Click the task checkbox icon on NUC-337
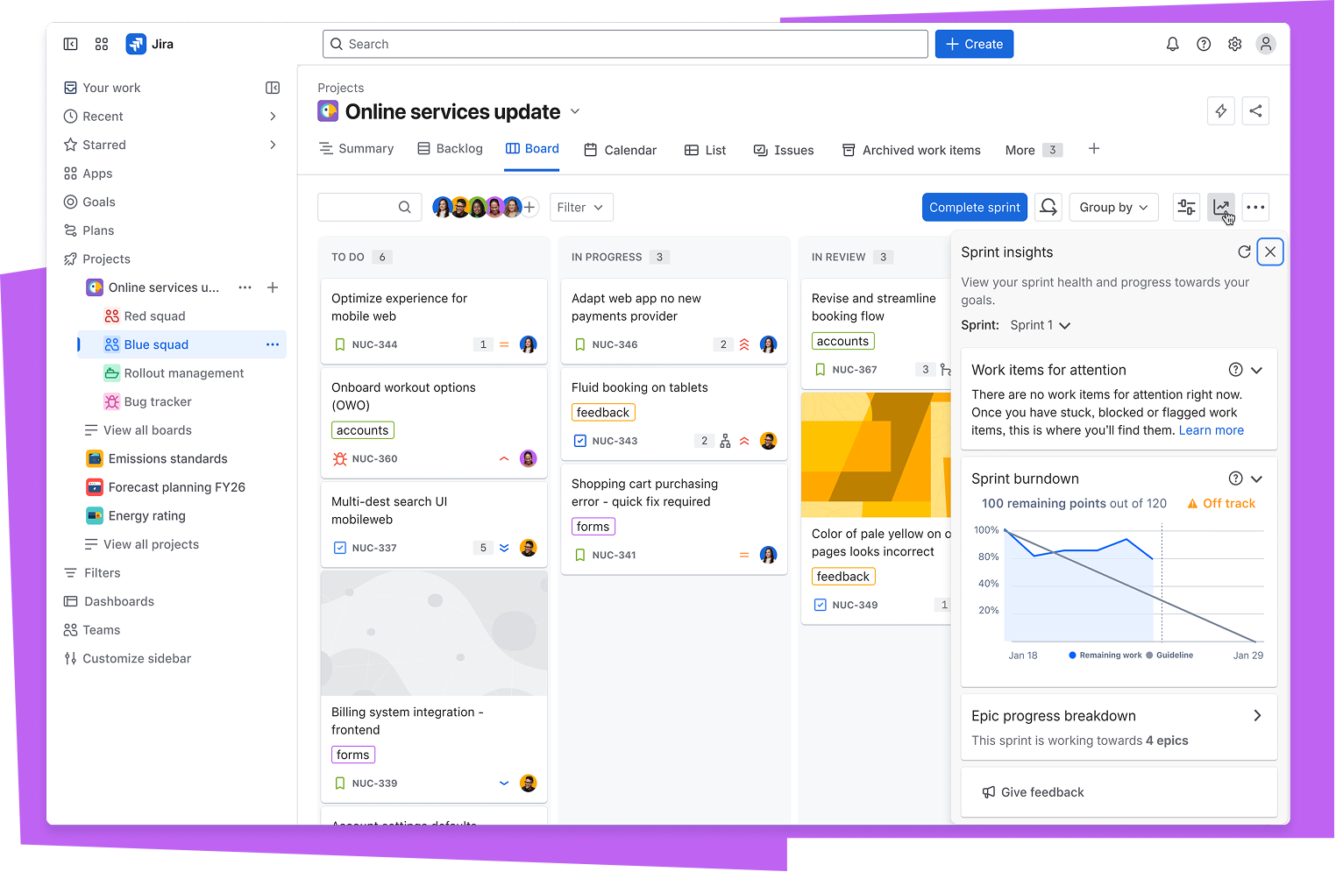The width and height of the screenshot is (1336, 872). click(340, 548)
